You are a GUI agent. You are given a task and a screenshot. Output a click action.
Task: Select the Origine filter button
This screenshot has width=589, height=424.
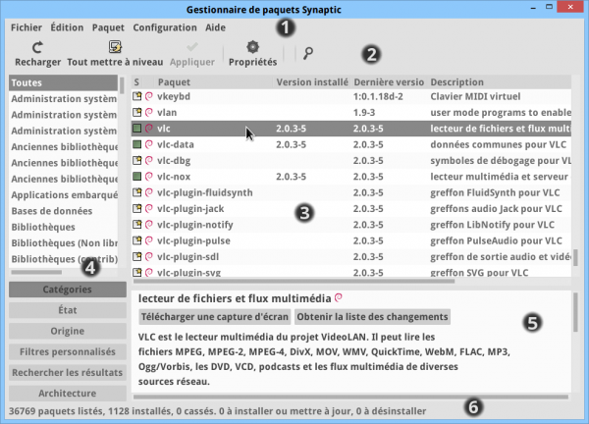[68, 331]
